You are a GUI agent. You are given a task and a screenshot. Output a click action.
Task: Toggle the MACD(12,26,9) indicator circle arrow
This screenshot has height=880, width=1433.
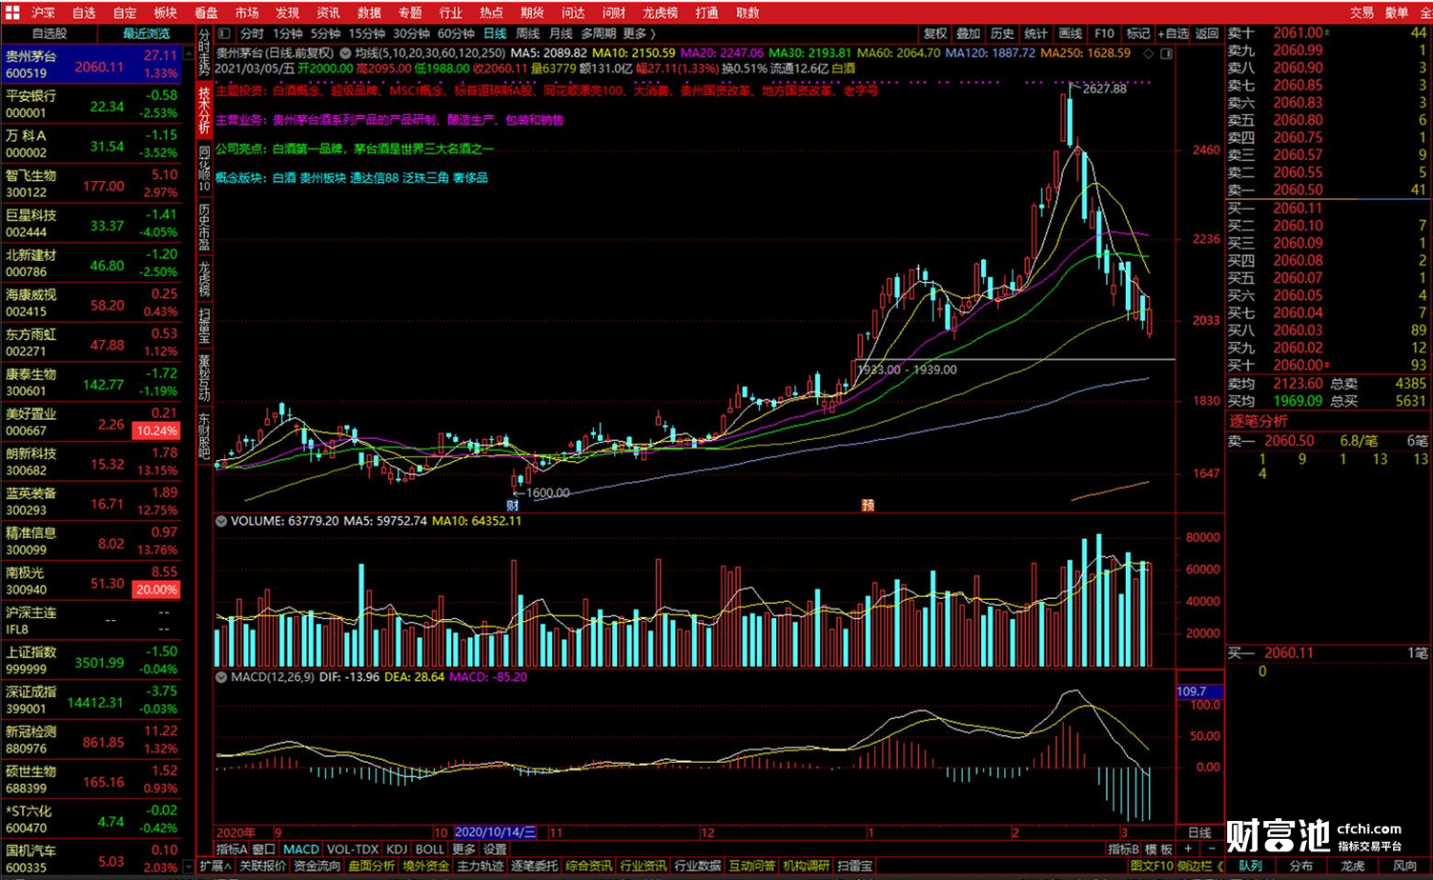click(221, 677)
